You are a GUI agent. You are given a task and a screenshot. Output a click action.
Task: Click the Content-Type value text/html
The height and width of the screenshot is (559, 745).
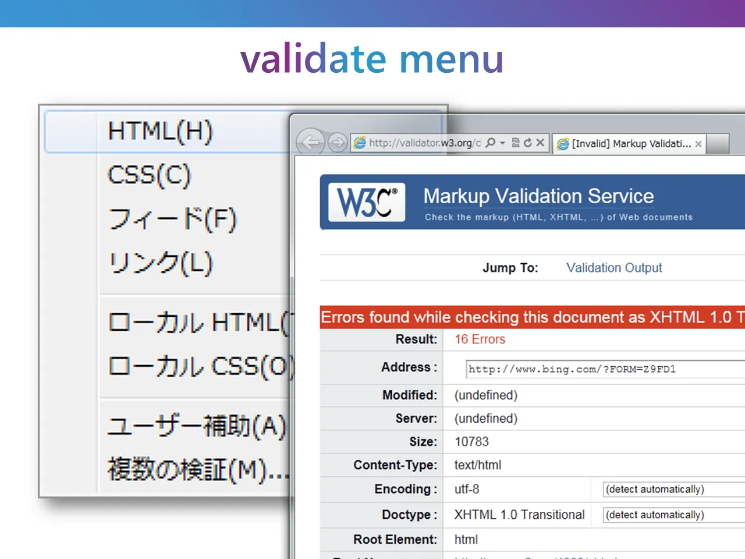[477, 465]
